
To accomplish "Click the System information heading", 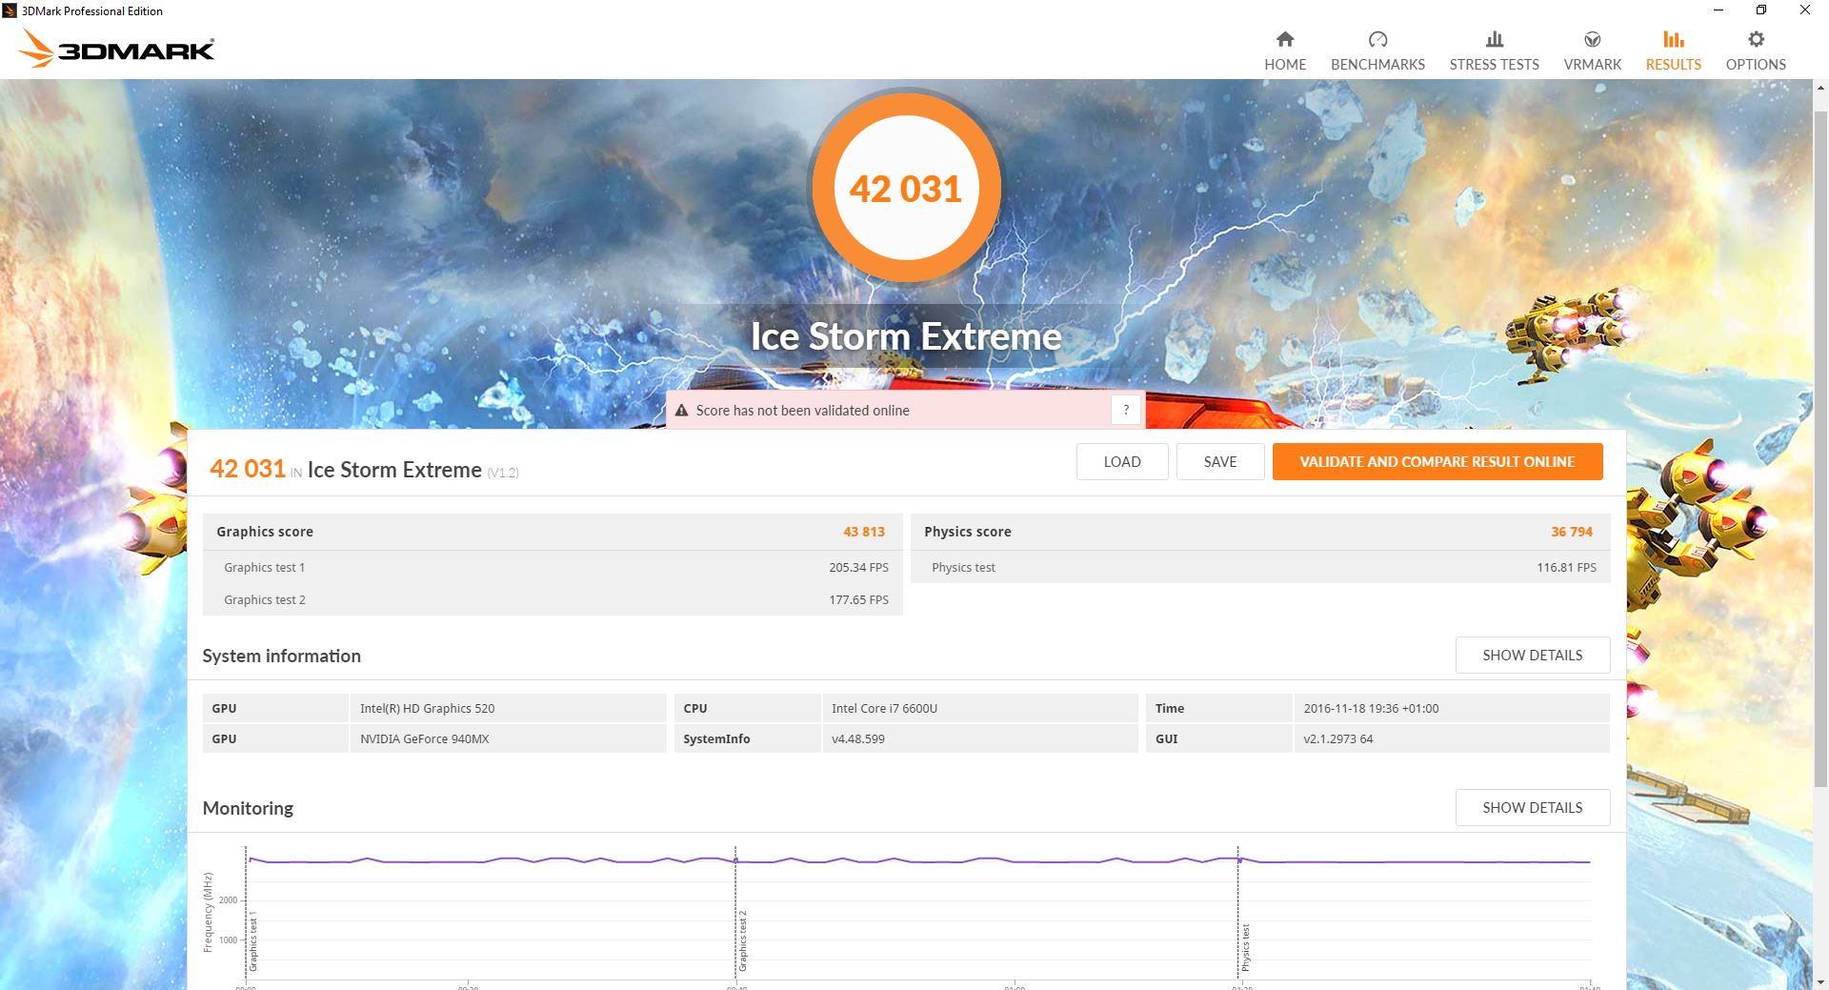I will pyautogui.click(x=281, y=656).
